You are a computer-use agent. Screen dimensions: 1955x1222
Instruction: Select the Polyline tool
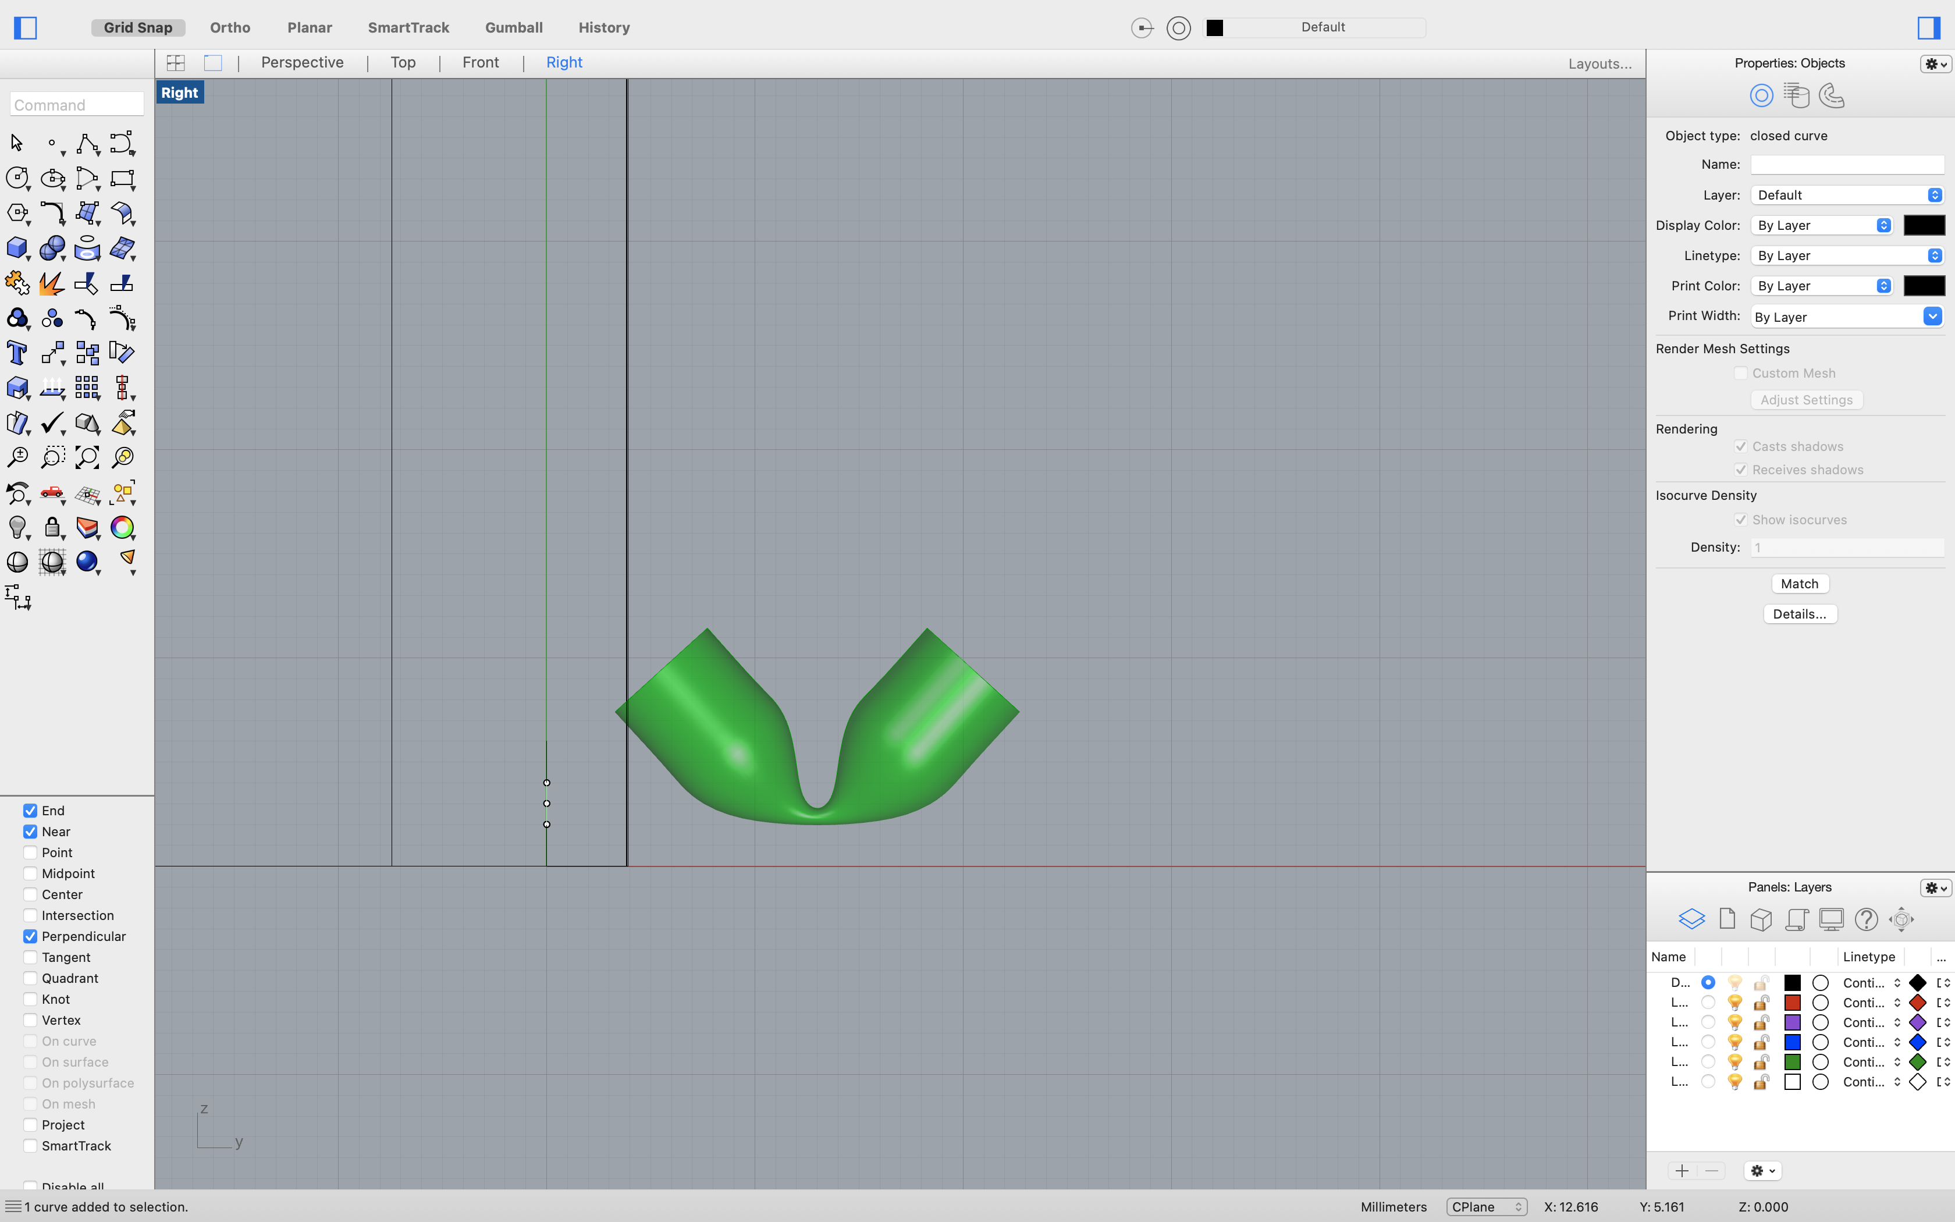coord(87,143)
